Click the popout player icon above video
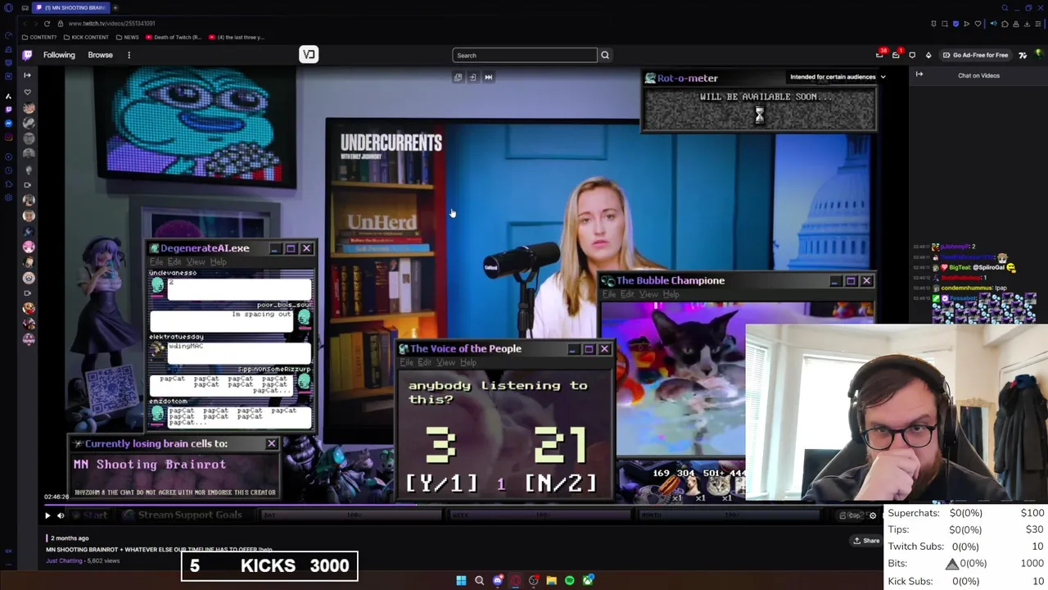 [x=458, y=77]
